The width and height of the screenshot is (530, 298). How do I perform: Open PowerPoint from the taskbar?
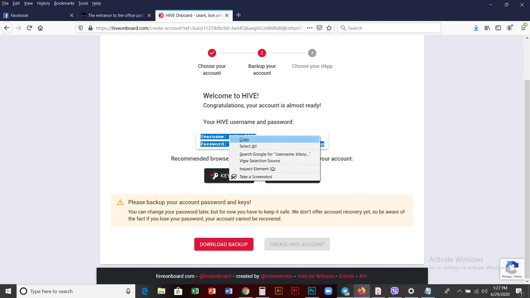pyautogui.click(x=212, y=291)
